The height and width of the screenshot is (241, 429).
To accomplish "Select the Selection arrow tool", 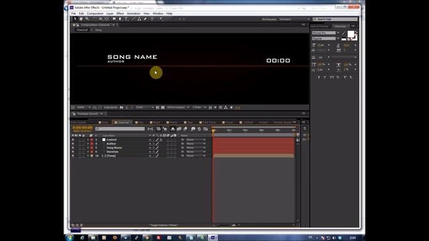I will [x=75, y=19].
